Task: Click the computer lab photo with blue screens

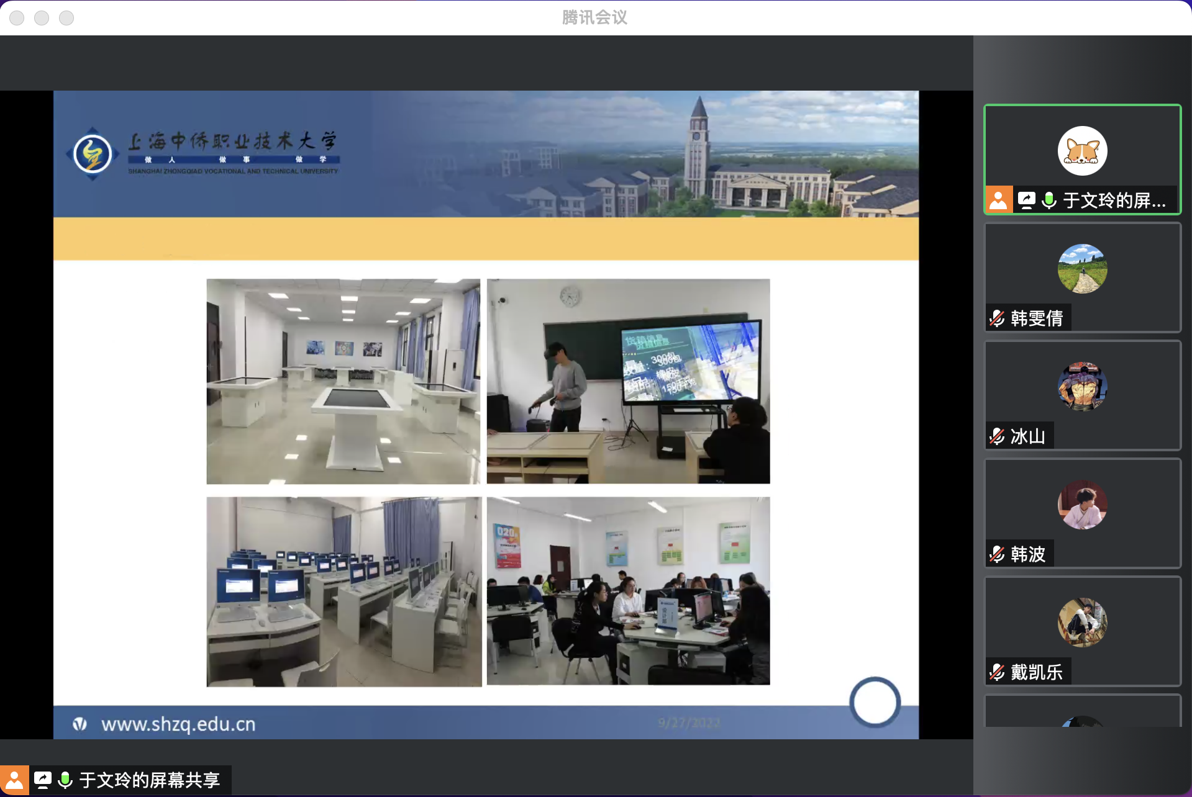Action: (x=343, y=591)
